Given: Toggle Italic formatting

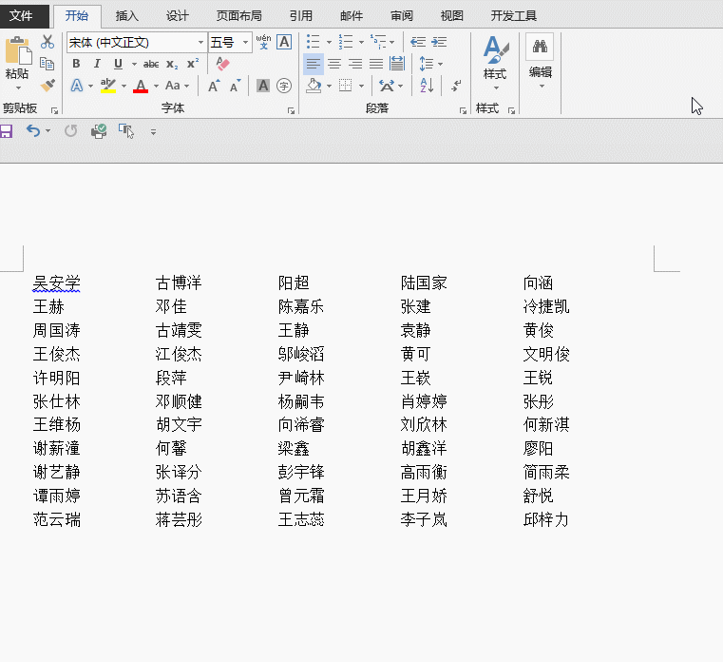Looking at the screenshot, I should pos(98,64).
